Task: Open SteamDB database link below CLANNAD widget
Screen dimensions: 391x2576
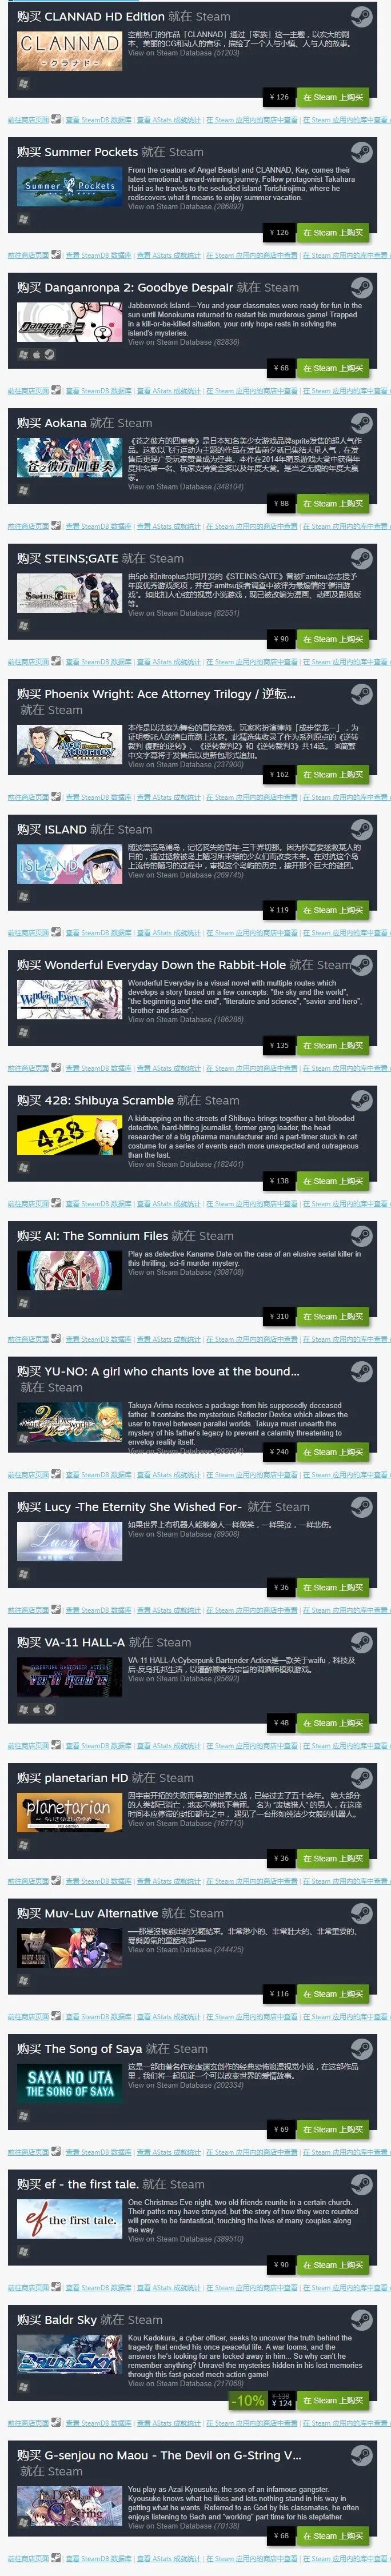Action: pyautogui.click(x=98, y=119)
